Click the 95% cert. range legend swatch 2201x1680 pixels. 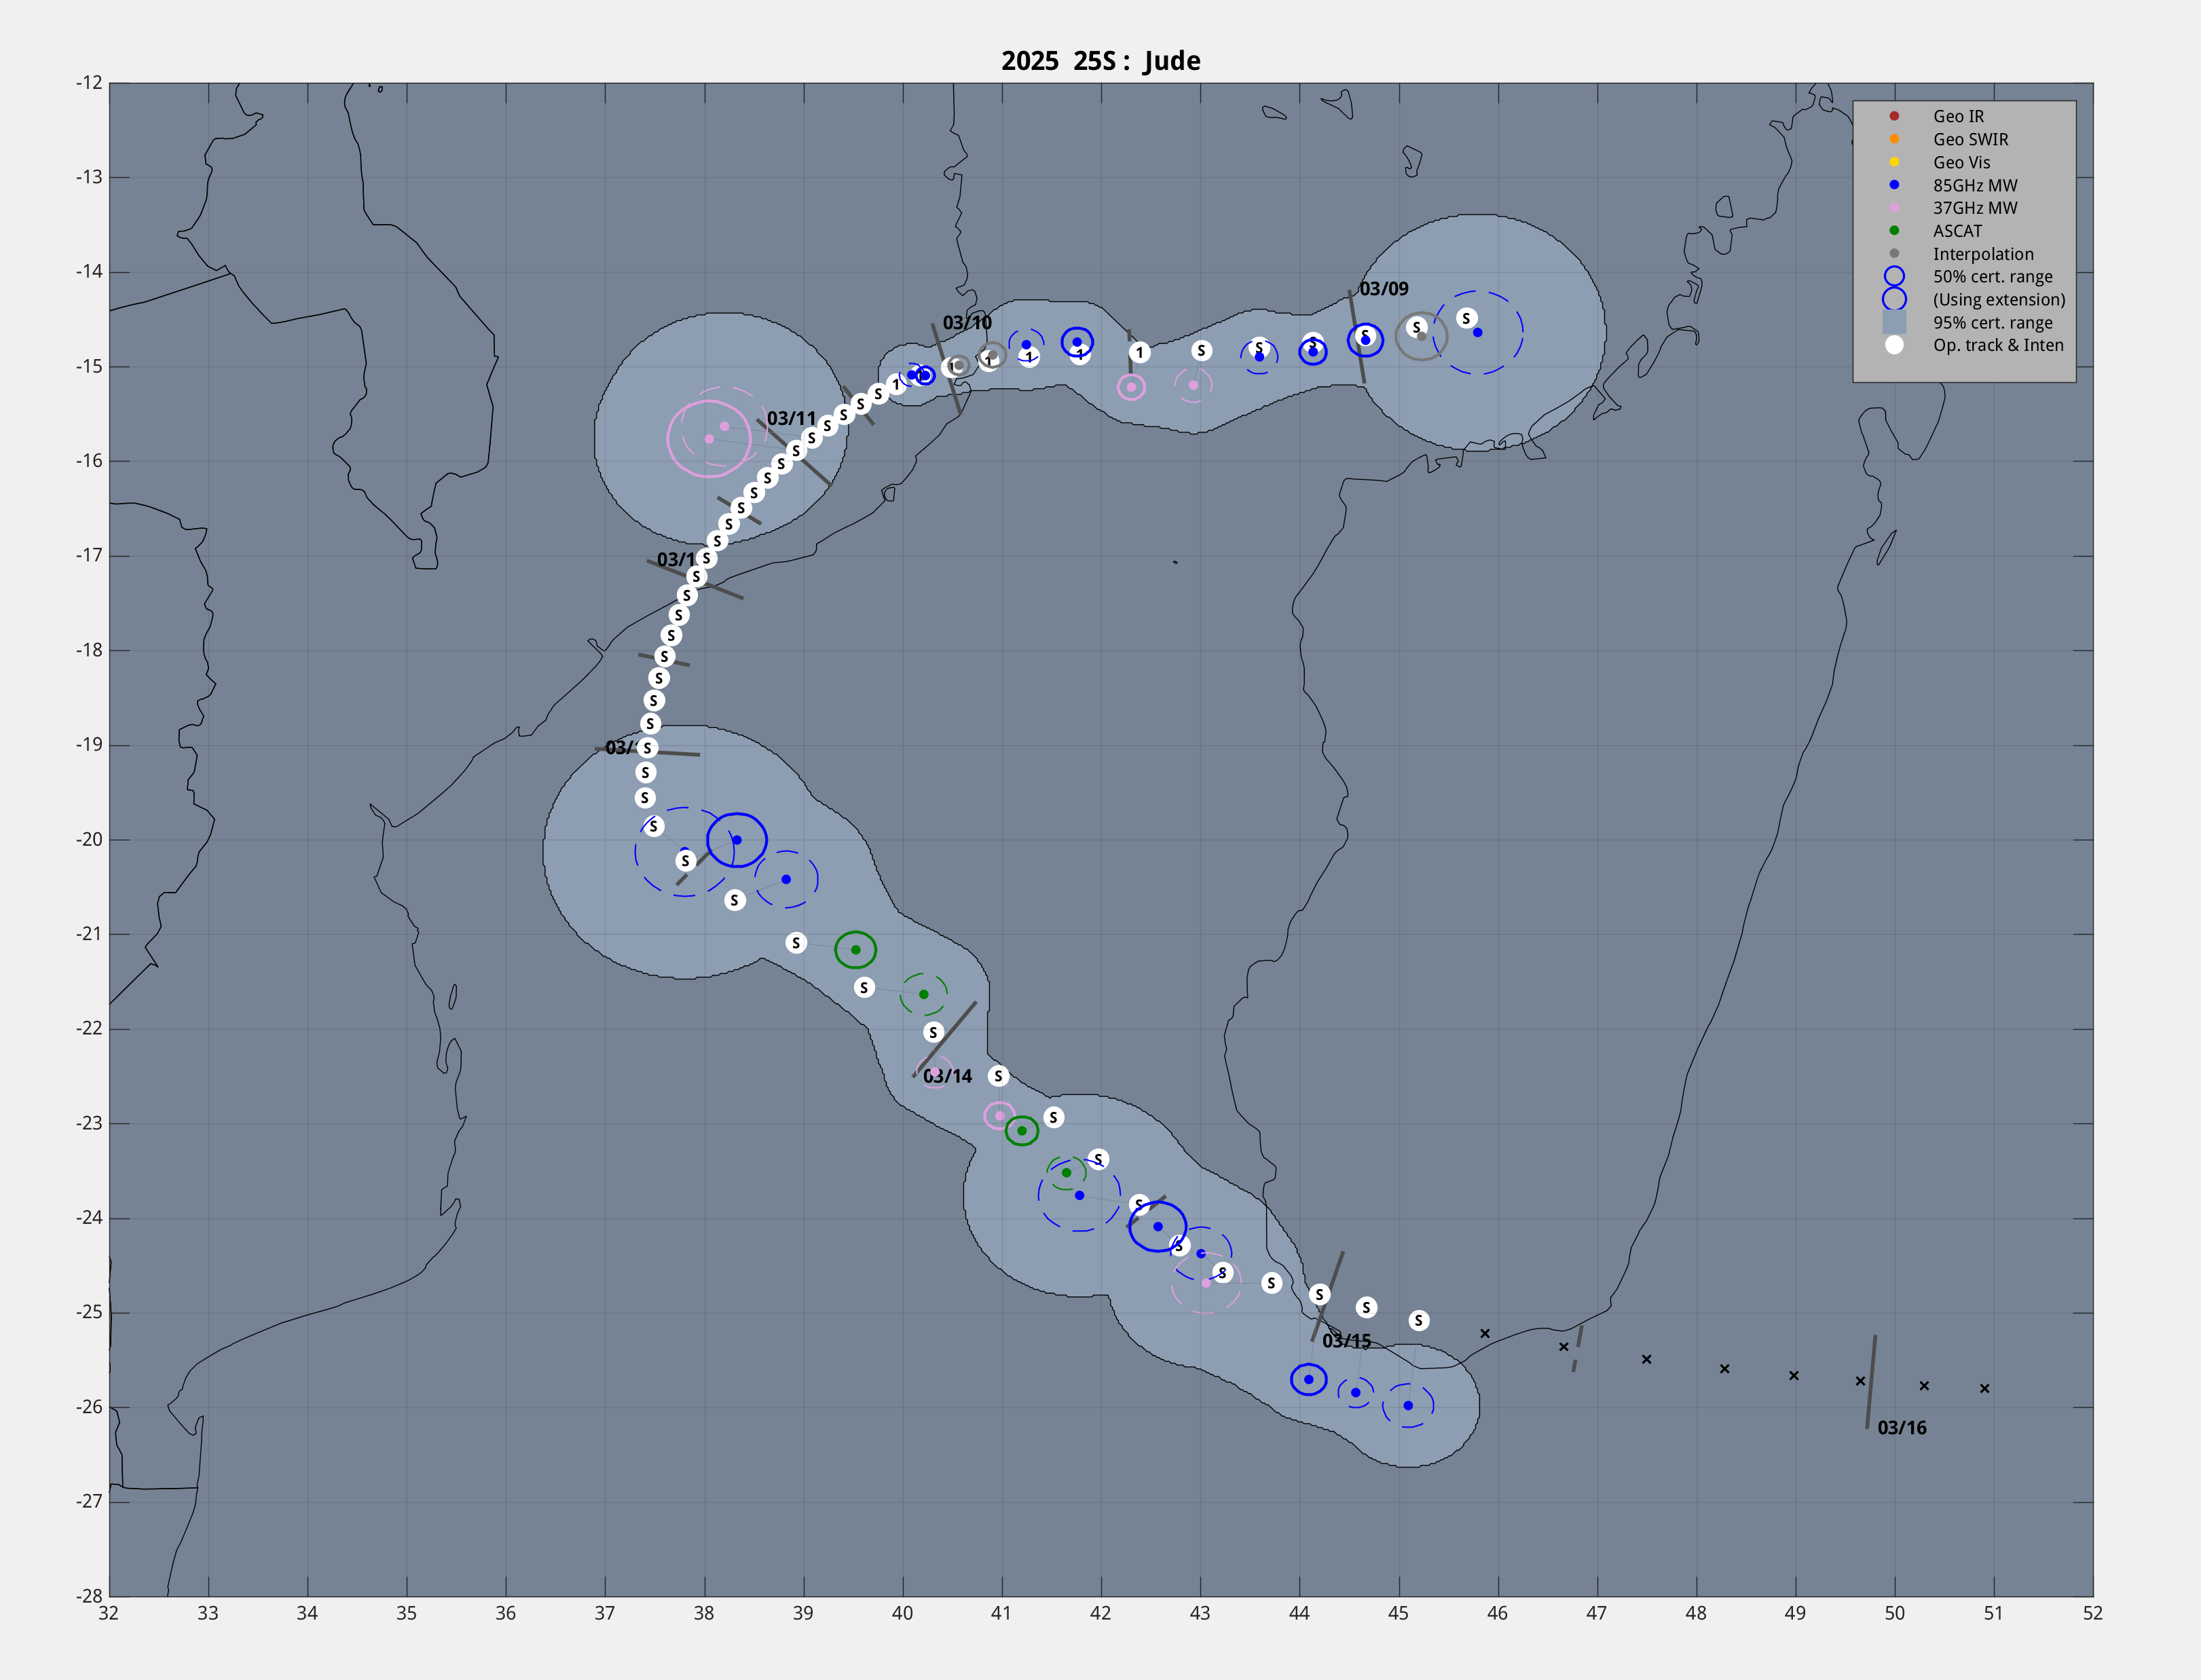click(1894, 322)
